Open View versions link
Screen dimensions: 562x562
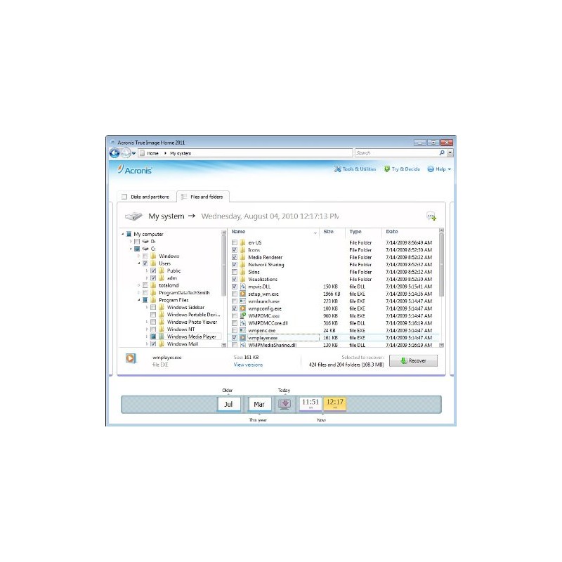(248, 365)
